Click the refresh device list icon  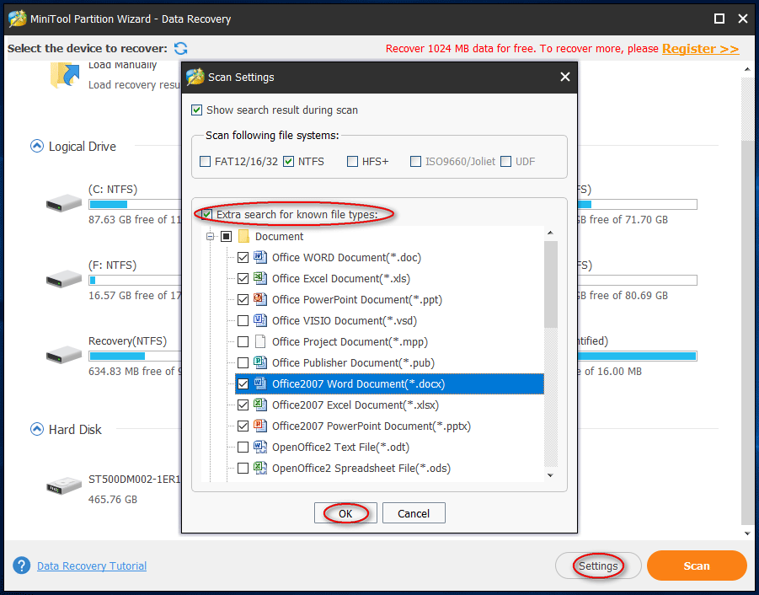pyautogui.click(x=180, y=48)
